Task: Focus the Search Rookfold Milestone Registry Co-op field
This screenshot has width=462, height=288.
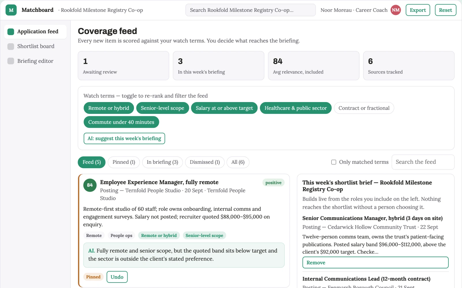Action: (x=250, y=10)
